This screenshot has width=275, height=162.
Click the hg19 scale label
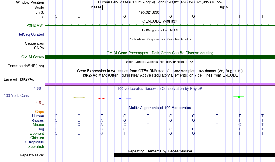224,7
